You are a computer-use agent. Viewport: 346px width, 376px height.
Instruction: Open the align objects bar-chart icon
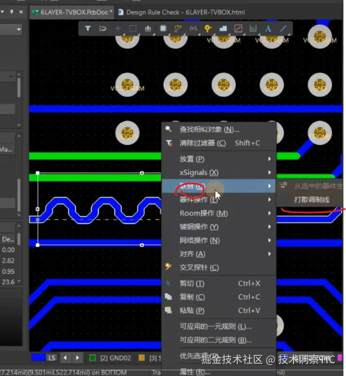click(x=148, y=28)
